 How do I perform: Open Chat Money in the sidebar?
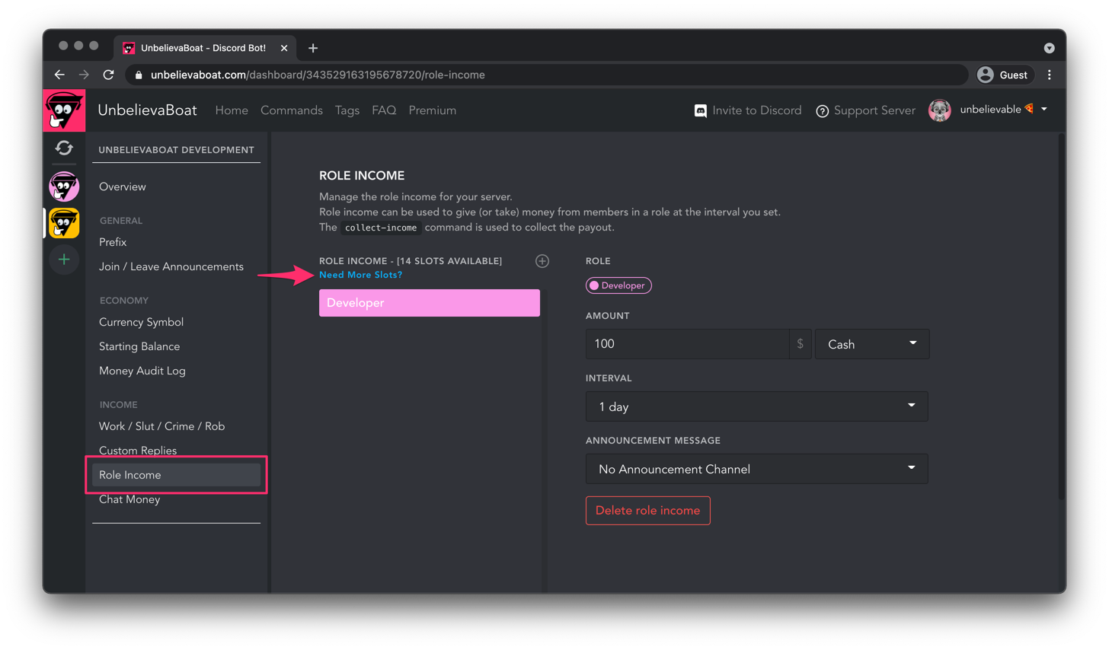129,499
